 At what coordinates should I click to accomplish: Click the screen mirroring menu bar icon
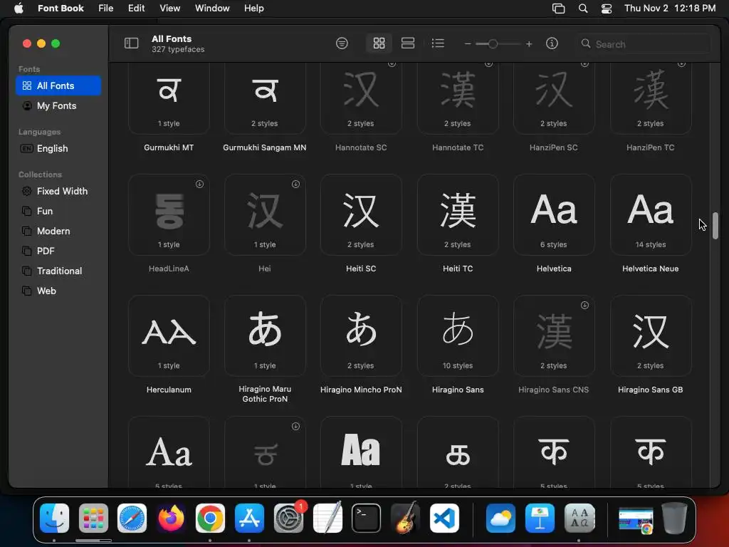pyautogui.click(x=558, y=8)
